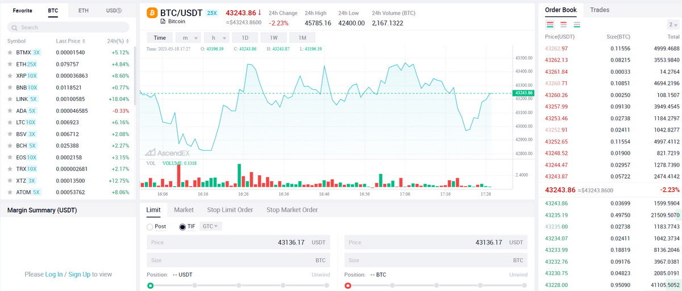Switch order book to bids-only view
This screenshot has width=682, height=291.
pos(577,24)
